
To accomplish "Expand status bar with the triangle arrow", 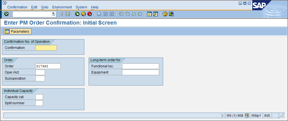I will pyautogui.click(x=223, y=115).
